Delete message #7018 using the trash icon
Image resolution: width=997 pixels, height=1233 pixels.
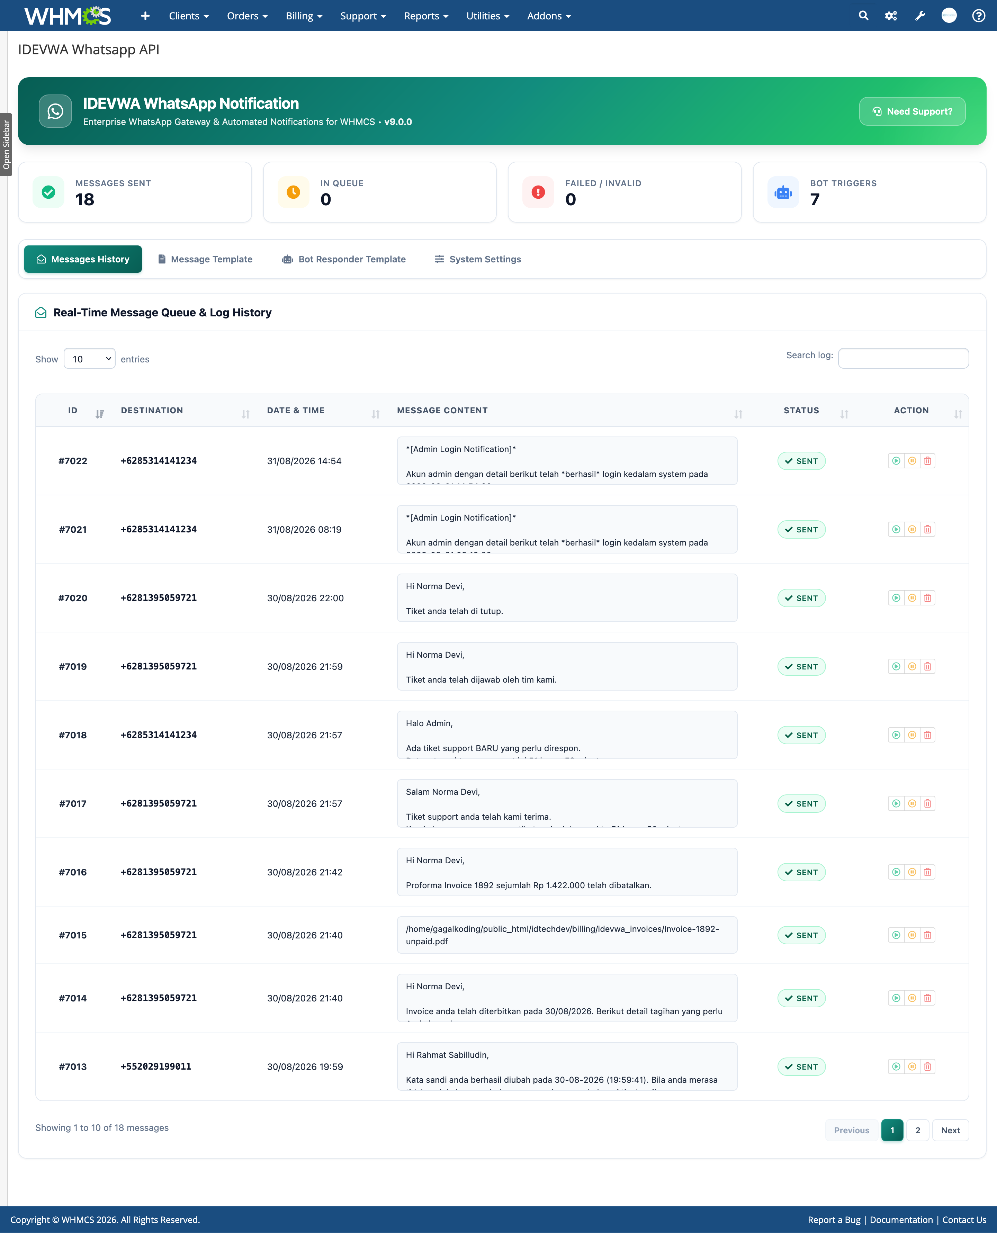(x=927, y=735)
